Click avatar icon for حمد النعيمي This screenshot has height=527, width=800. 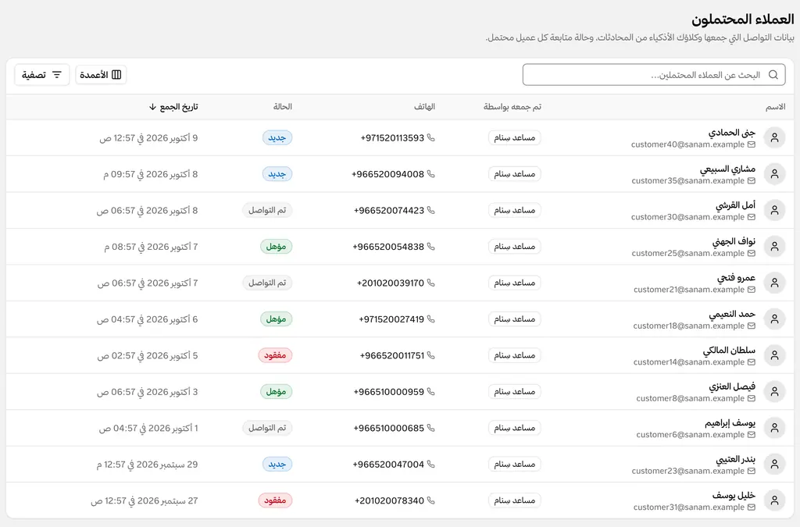tap(774, 319)
